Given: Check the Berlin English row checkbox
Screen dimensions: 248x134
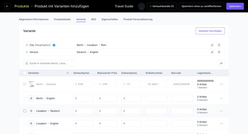Looking at the screenshot, I should click(x=24, y=98).
